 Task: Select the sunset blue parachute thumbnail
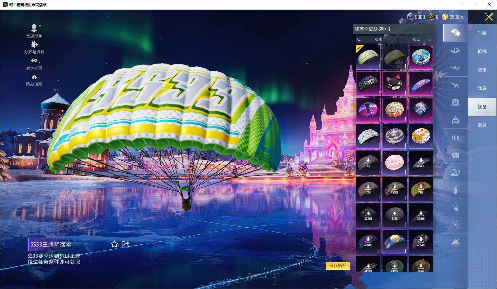click(x=395, y=242)
